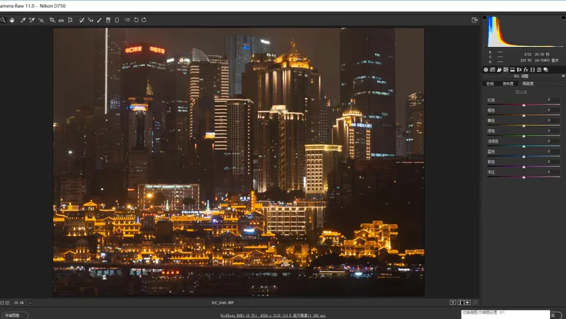Copy current settings to before icon

click(468, 302)
